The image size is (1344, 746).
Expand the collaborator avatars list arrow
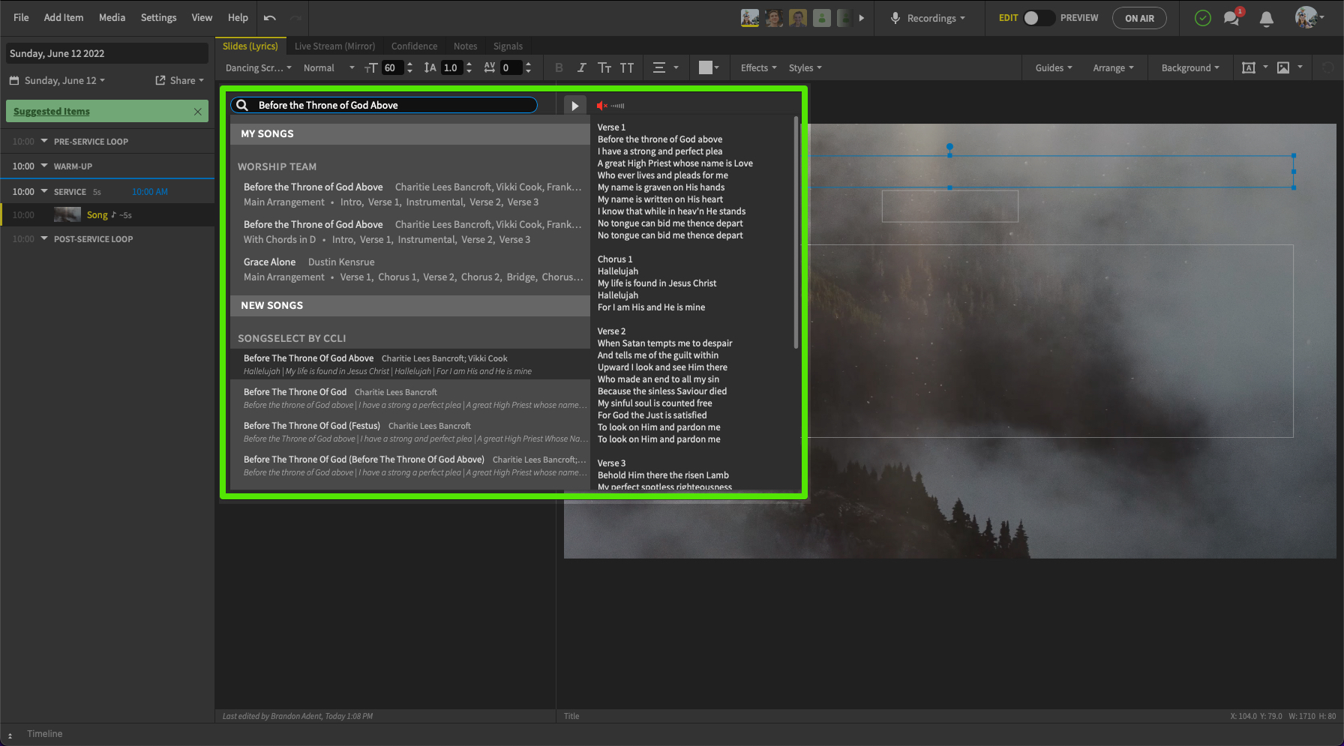(x=861, y=18)
